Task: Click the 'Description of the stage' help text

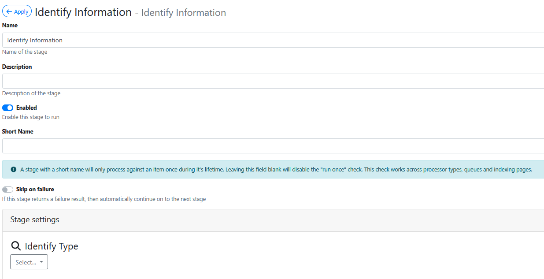Action: pos(31,93)
